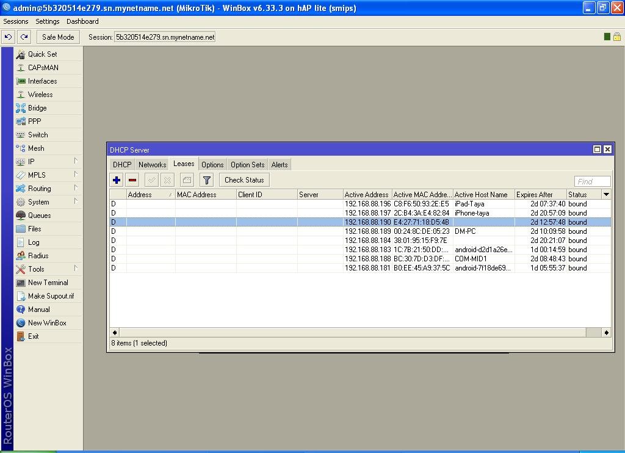625x453 pixels.
Task: Toggle the Safe Mode button
Action: pos(58,37)
